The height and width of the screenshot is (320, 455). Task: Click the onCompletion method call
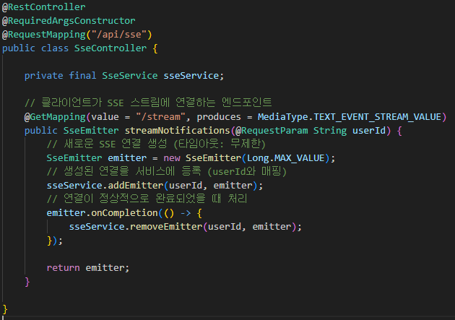[x=124, y=213]
